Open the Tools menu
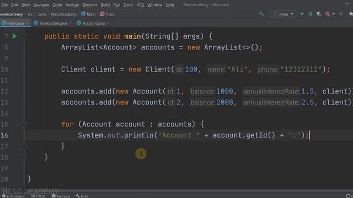 128,5
